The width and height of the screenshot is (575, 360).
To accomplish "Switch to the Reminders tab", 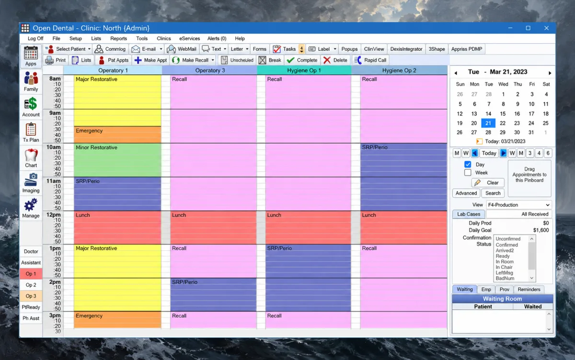I will [529, 289].
